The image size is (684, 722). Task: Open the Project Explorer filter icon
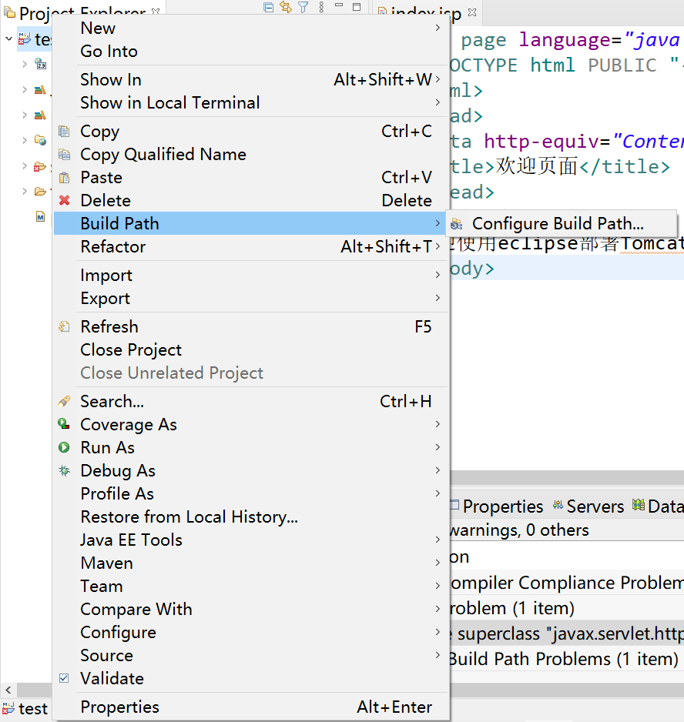pos(303,8)
